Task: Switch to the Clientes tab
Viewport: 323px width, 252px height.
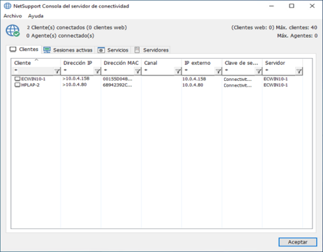Action: click(x=24, y=50)
